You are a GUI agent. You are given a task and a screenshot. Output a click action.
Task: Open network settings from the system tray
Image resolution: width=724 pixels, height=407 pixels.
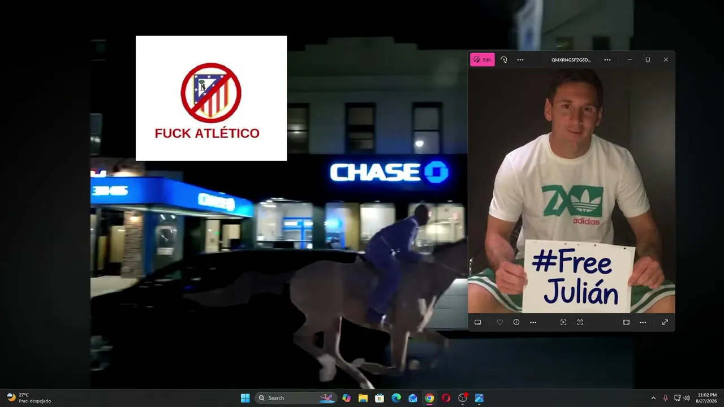677,398
